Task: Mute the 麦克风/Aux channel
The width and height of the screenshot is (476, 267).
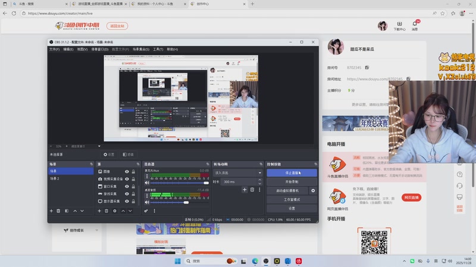Action: pyautogui.click(x=147, y=183)
